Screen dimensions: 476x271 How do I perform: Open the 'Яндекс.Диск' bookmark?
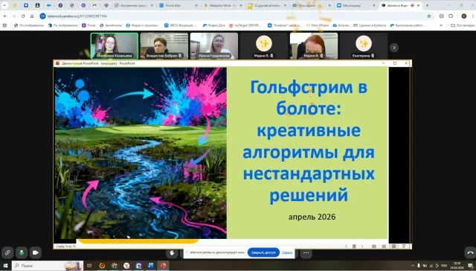[214, 25]
